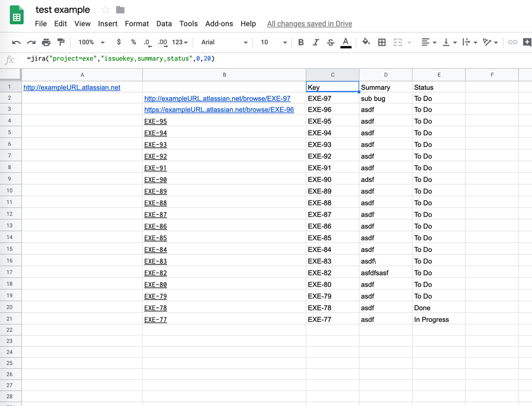Insert a comment with the comment icon
The image size is (532, 406).
[x=527, y=42]
